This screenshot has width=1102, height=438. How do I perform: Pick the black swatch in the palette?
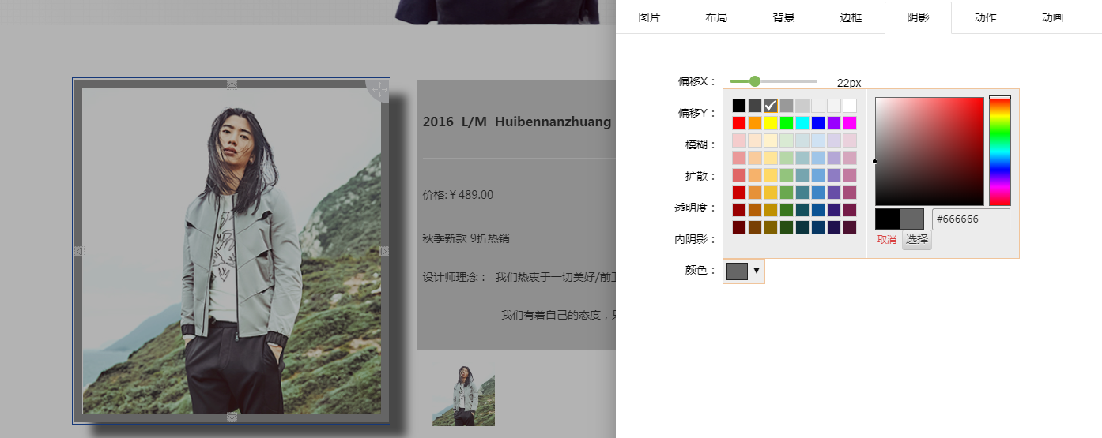pyautogui.click(x=739, y=106)
